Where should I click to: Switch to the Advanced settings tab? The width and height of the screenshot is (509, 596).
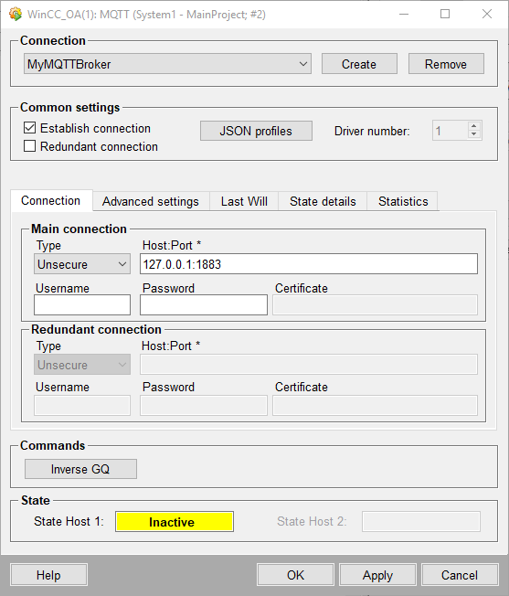click(x=151, y=201)
